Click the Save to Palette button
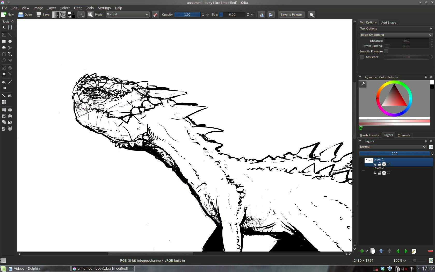Viewport: 435px width, 272px height. 291,15
